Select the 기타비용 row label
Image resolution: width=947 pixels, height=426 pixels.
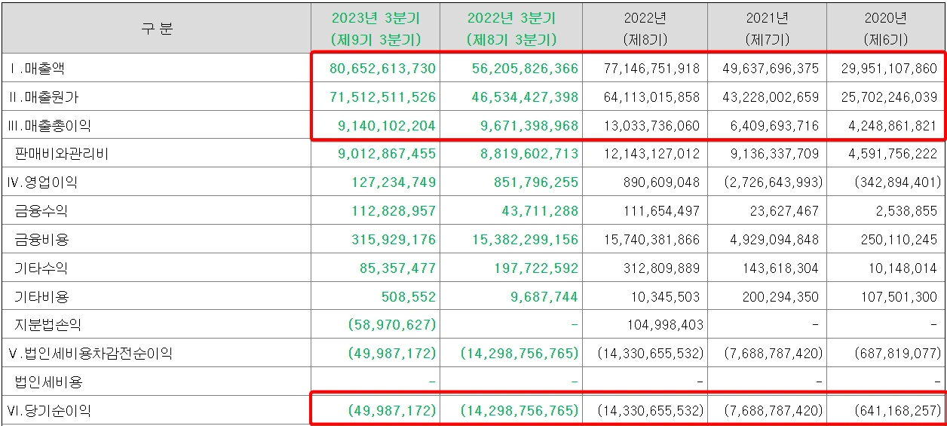point(41,297)
